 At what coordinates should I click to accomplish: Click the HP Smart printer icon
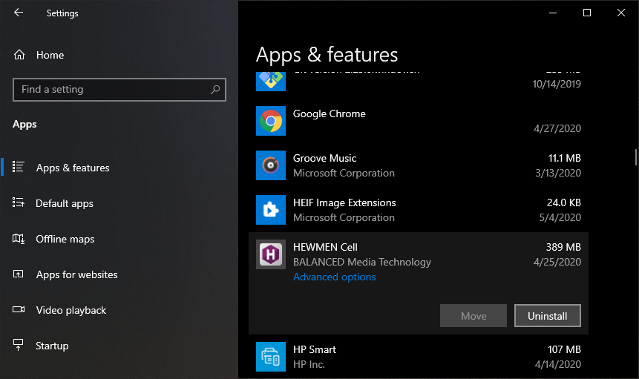pos(271,357)
